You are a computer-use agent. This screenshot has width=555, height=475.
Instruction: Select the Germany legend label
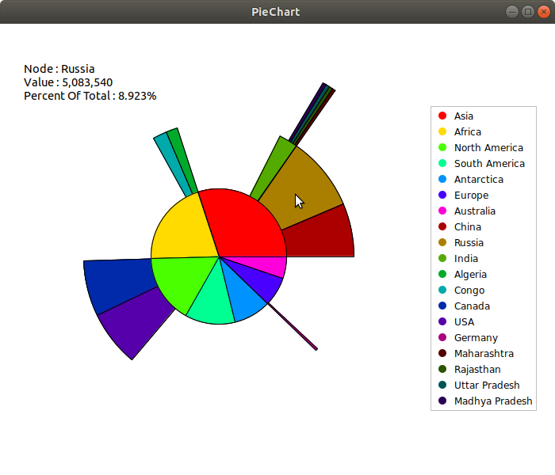coord(477,338)
